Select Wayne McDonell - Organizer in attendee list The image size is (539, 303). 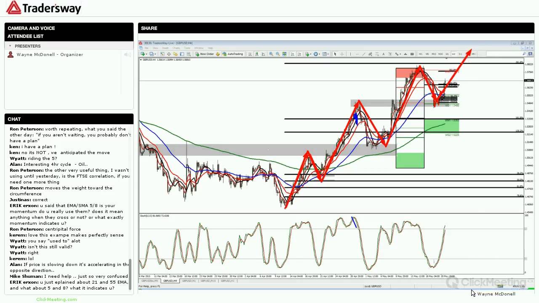click(x=50, y=55)
